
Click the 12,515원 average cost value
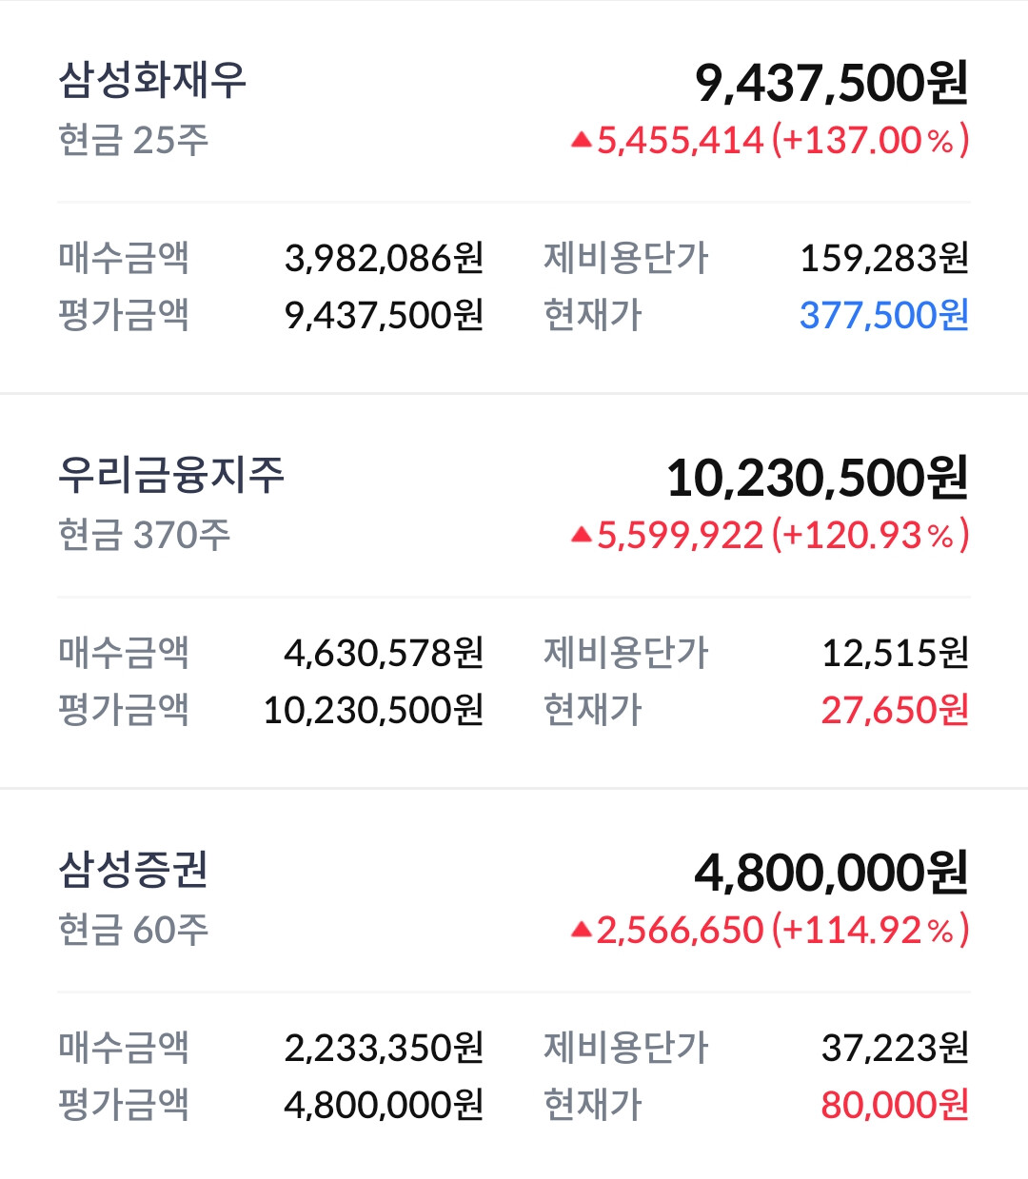click(x=894, y=653)
